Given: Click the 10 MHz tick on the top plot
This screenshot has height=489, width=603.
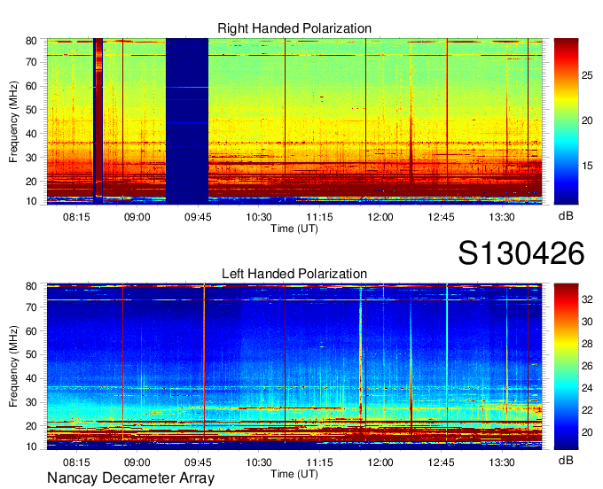Looking at the screenshot, I should click(x=31, y=201).
